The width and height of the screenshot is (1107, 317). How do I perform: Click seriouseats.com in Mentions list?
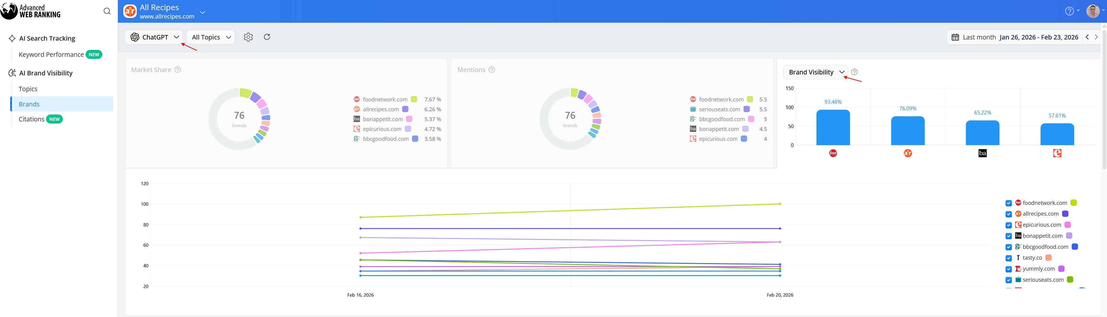coord(719,109)
